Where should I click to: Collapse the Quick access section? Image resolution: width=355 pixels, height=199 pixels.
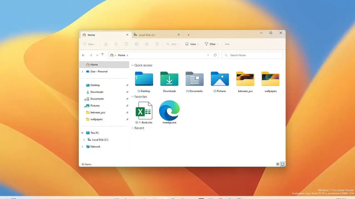[132, 66]
